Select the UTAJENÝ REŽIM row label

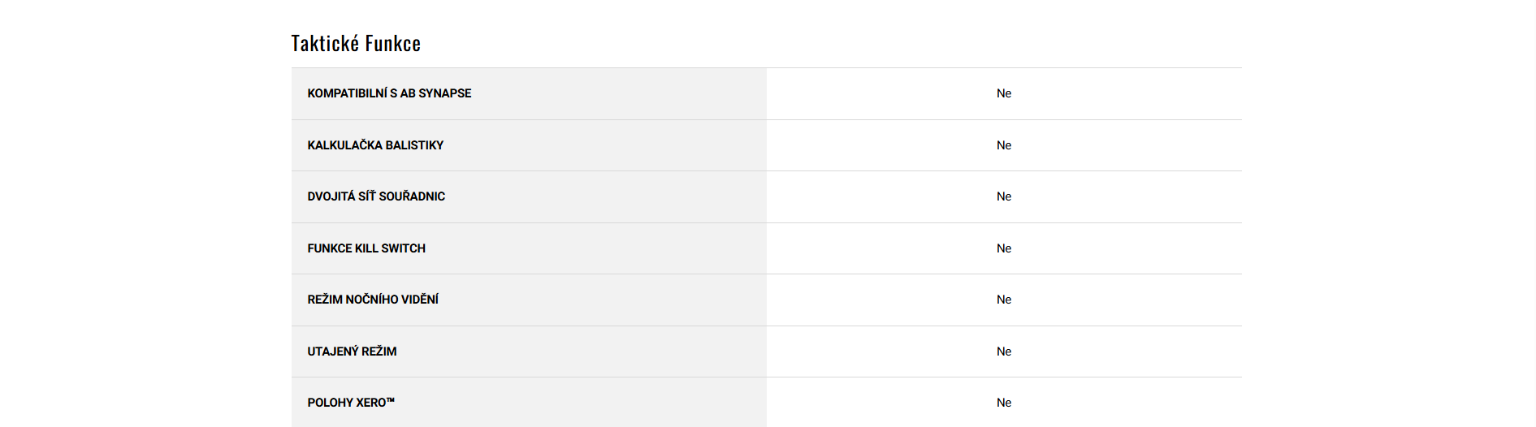click(x=352, y=352)
